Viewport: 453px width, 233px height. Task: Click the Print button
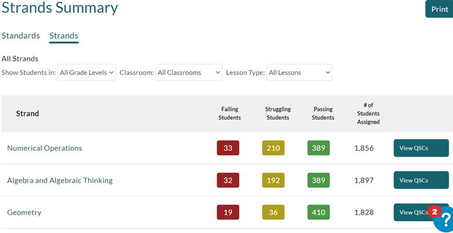tap(439, 9)
